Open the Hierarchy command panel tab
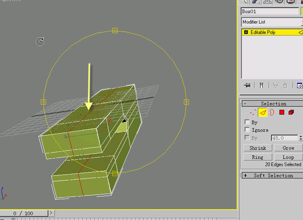 pyautogui.click(x=268, y=2)
